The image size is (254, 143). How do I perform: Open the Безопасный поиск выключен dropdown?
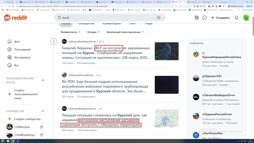coord(125,32)
